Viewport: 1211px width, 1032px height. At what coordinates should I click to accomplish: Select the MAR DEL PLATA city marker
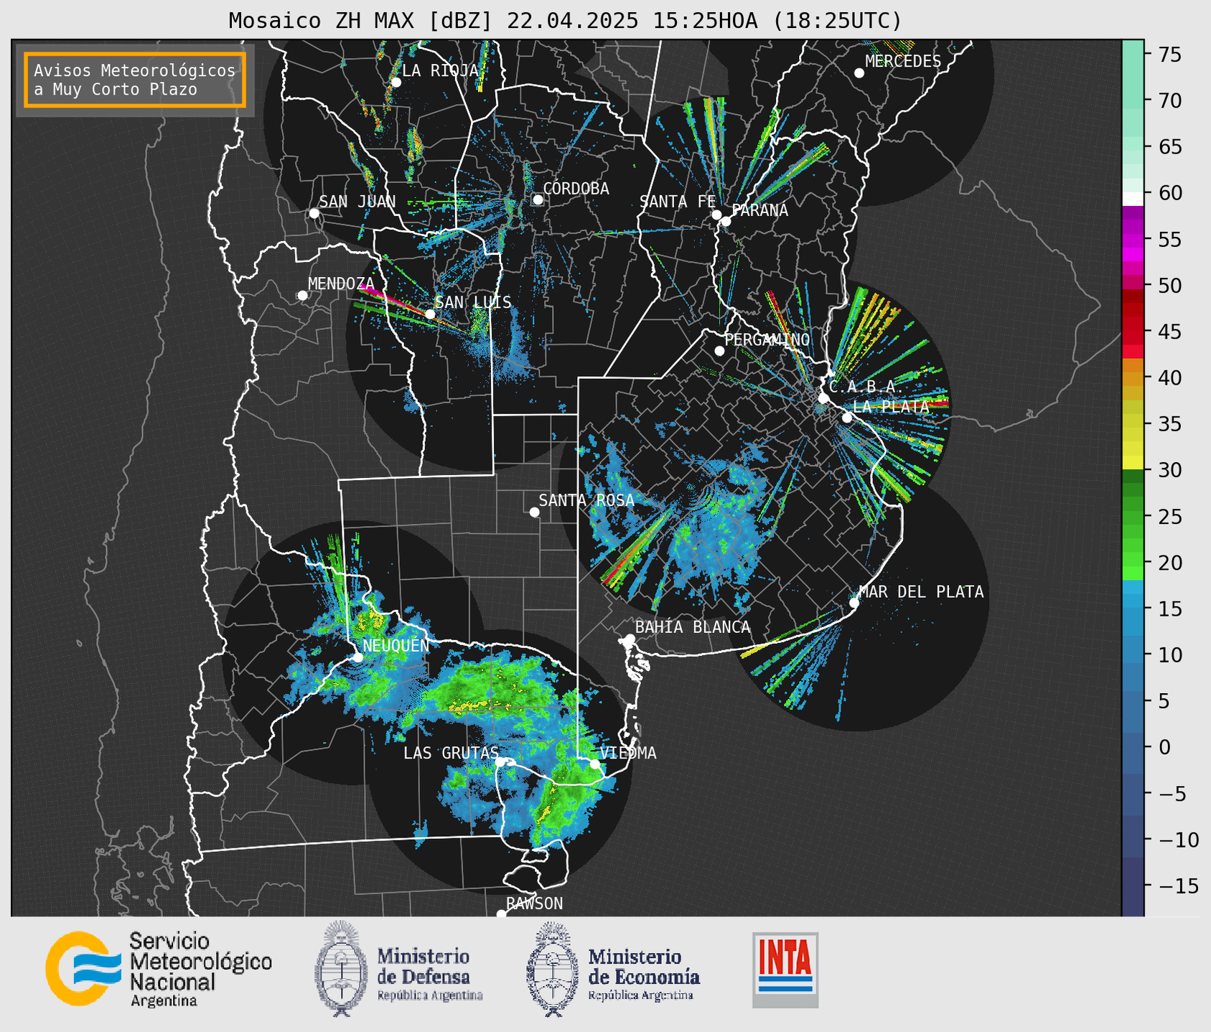pos(854,603)
